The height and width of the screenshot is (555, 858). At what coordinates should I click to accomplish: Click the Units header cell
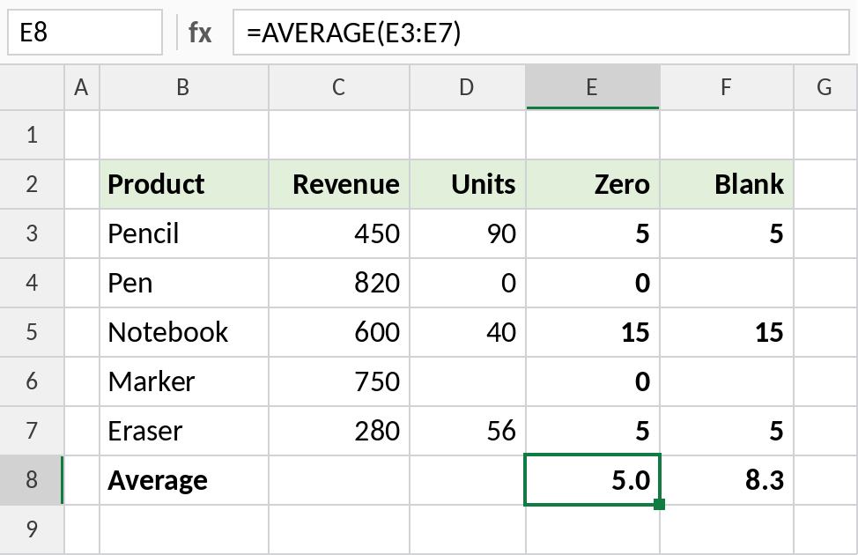point(467,184)
